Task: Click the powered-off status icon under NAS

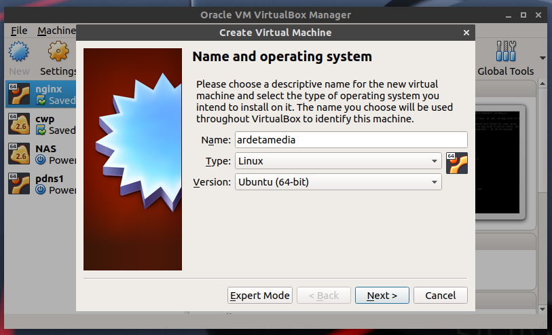Action: tap(39, 160)
